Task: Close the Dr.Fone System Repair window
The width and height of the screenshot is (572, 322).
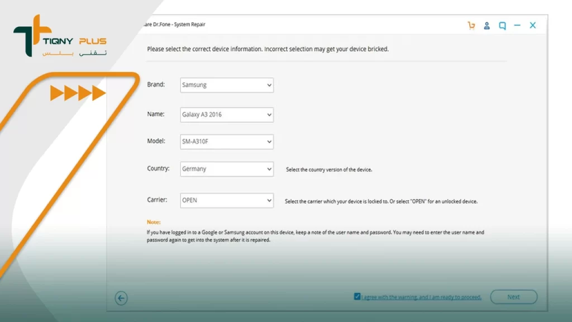Action: [x=533, y=25]
